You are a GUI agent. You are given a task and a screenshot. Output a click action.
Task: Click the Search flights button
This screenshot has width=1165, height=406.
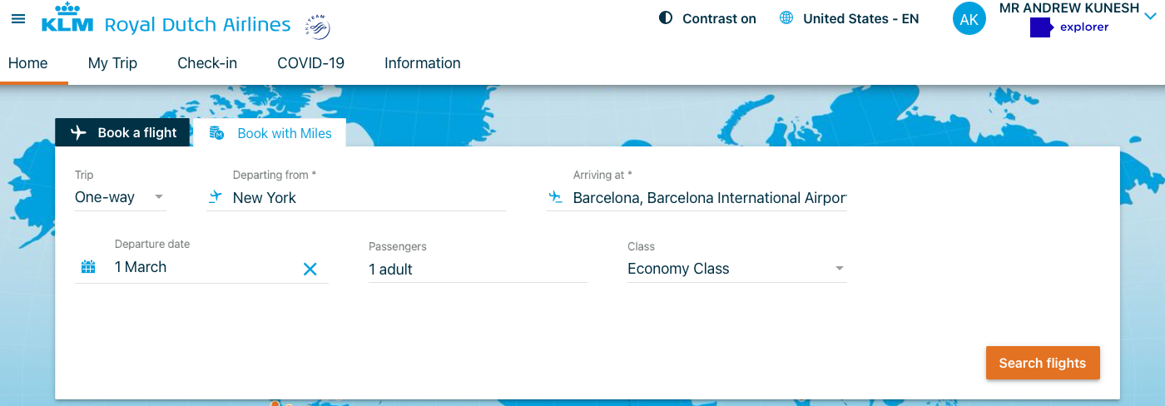(x=1043, y=363)
